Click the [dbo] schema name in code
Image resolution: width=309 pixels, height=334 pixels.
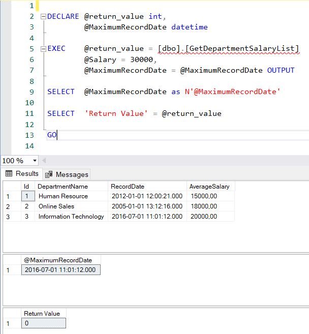click(x=169, y=49)
